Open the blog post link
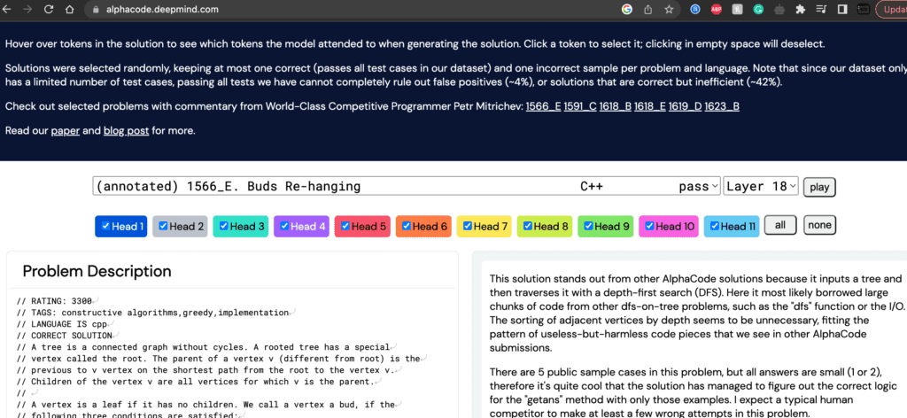The image size is (907, 418). point(126,131)
